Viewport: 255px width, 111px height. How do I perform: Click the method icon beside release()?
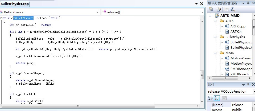(104, 12)
